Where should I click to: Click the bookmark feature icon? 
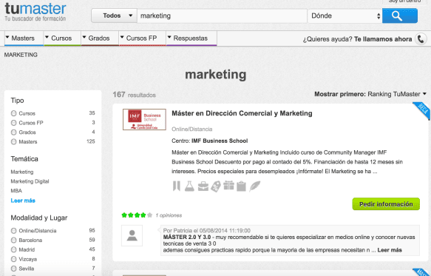177,186
